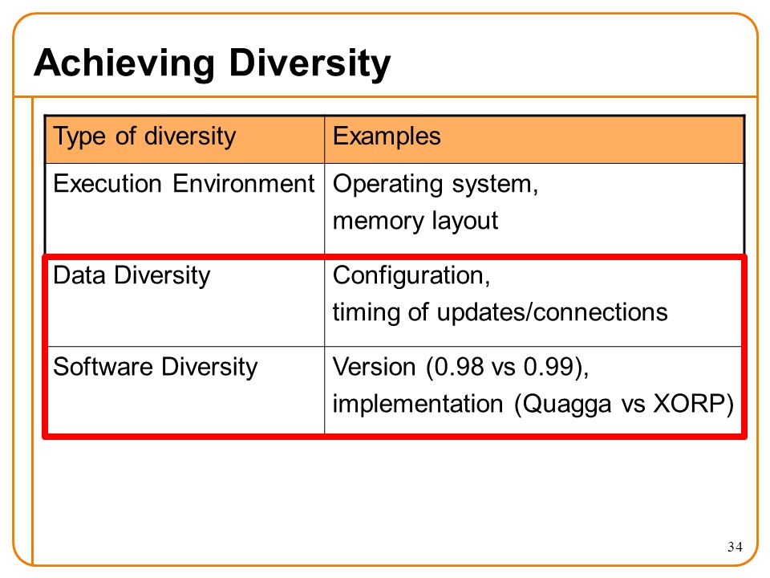Click the 'memory layout' text

[x=415, y=222]
